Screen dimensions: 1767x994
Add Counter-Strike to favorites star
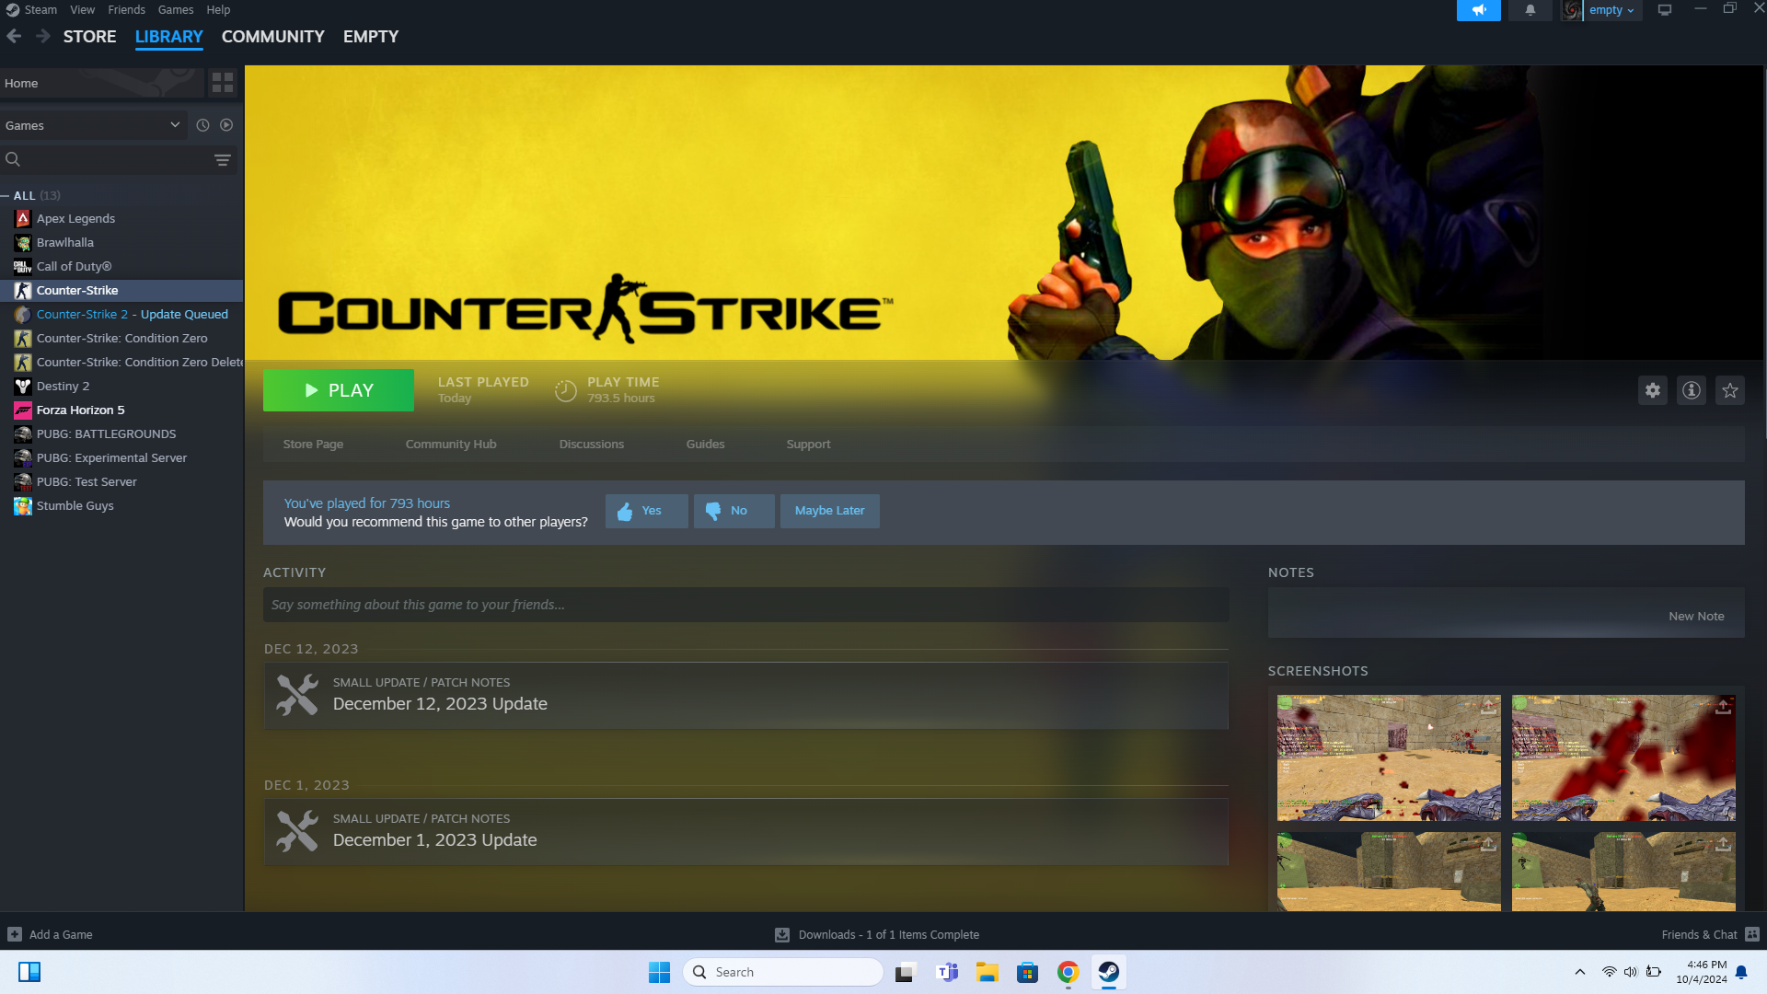(1729, 390)
